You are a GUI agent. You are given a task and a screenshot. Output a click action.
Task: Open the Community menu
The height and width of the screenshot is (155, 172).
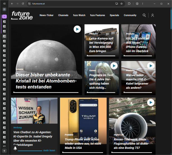point(130,15)
